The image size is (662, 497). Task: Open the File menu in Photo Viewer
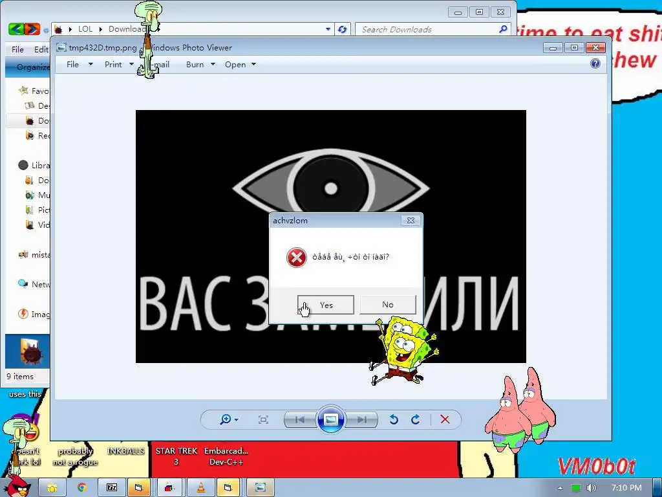(x=72, y=64)
